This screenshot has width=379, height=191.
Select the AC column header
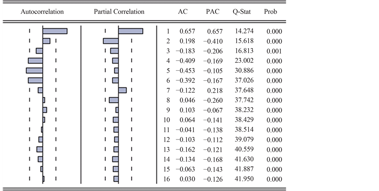(183, 12)
